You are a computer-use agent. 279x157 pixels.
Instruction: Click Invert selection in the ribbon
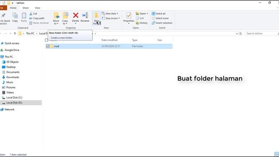tap(162, 23)
